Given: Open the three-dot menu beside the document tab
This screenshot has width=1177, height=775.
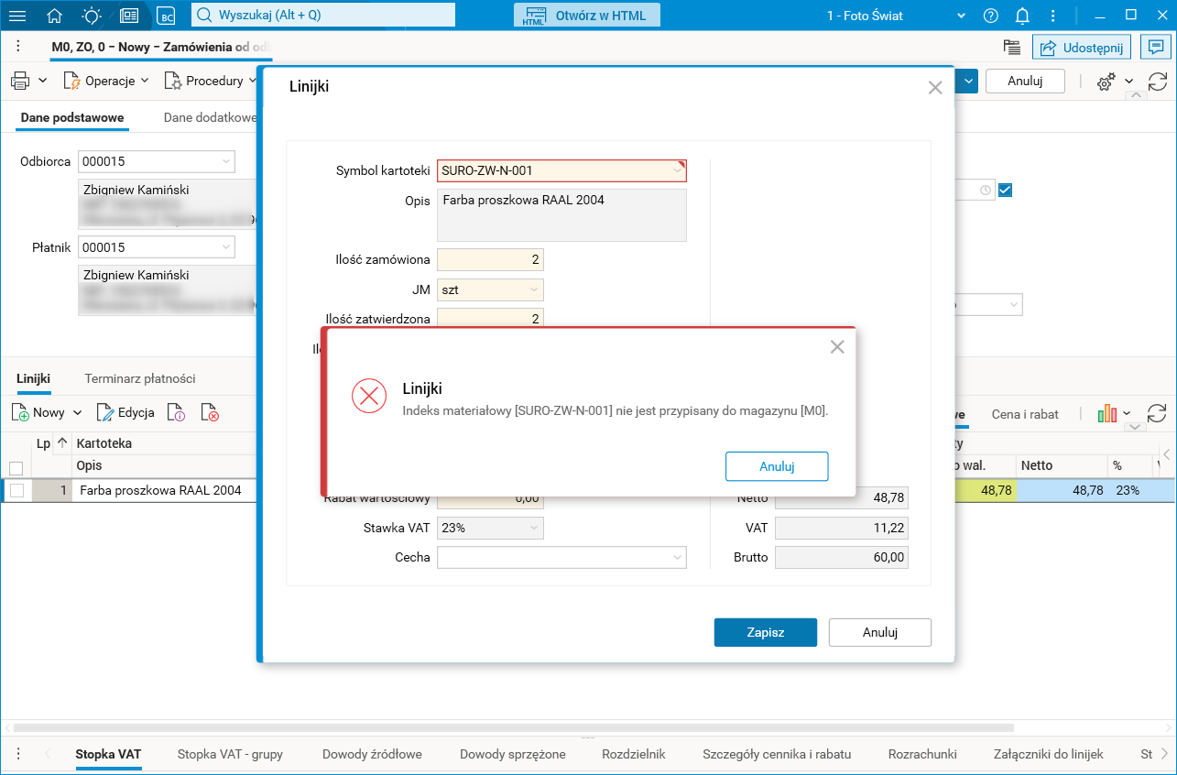Looking at the screenshot, I should coord(18,47).
